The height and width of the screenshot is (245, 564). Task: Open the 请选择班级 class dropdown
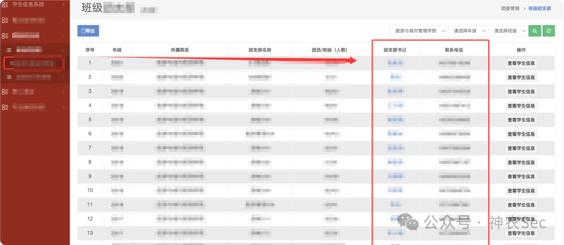tap(508, 31)
